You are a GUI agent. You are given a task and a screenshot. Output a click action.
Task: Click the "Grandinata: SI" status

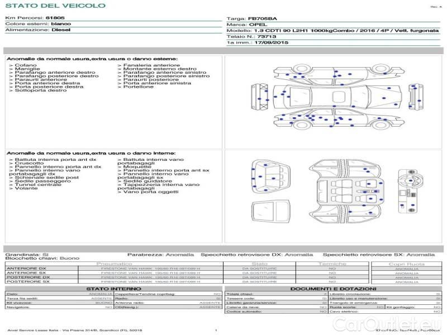click(27, 255)
